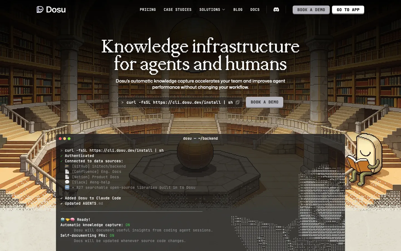Click "Dosu will document useful insights" line
This screenshot has height=251, width=401.
tap(143, 230)
